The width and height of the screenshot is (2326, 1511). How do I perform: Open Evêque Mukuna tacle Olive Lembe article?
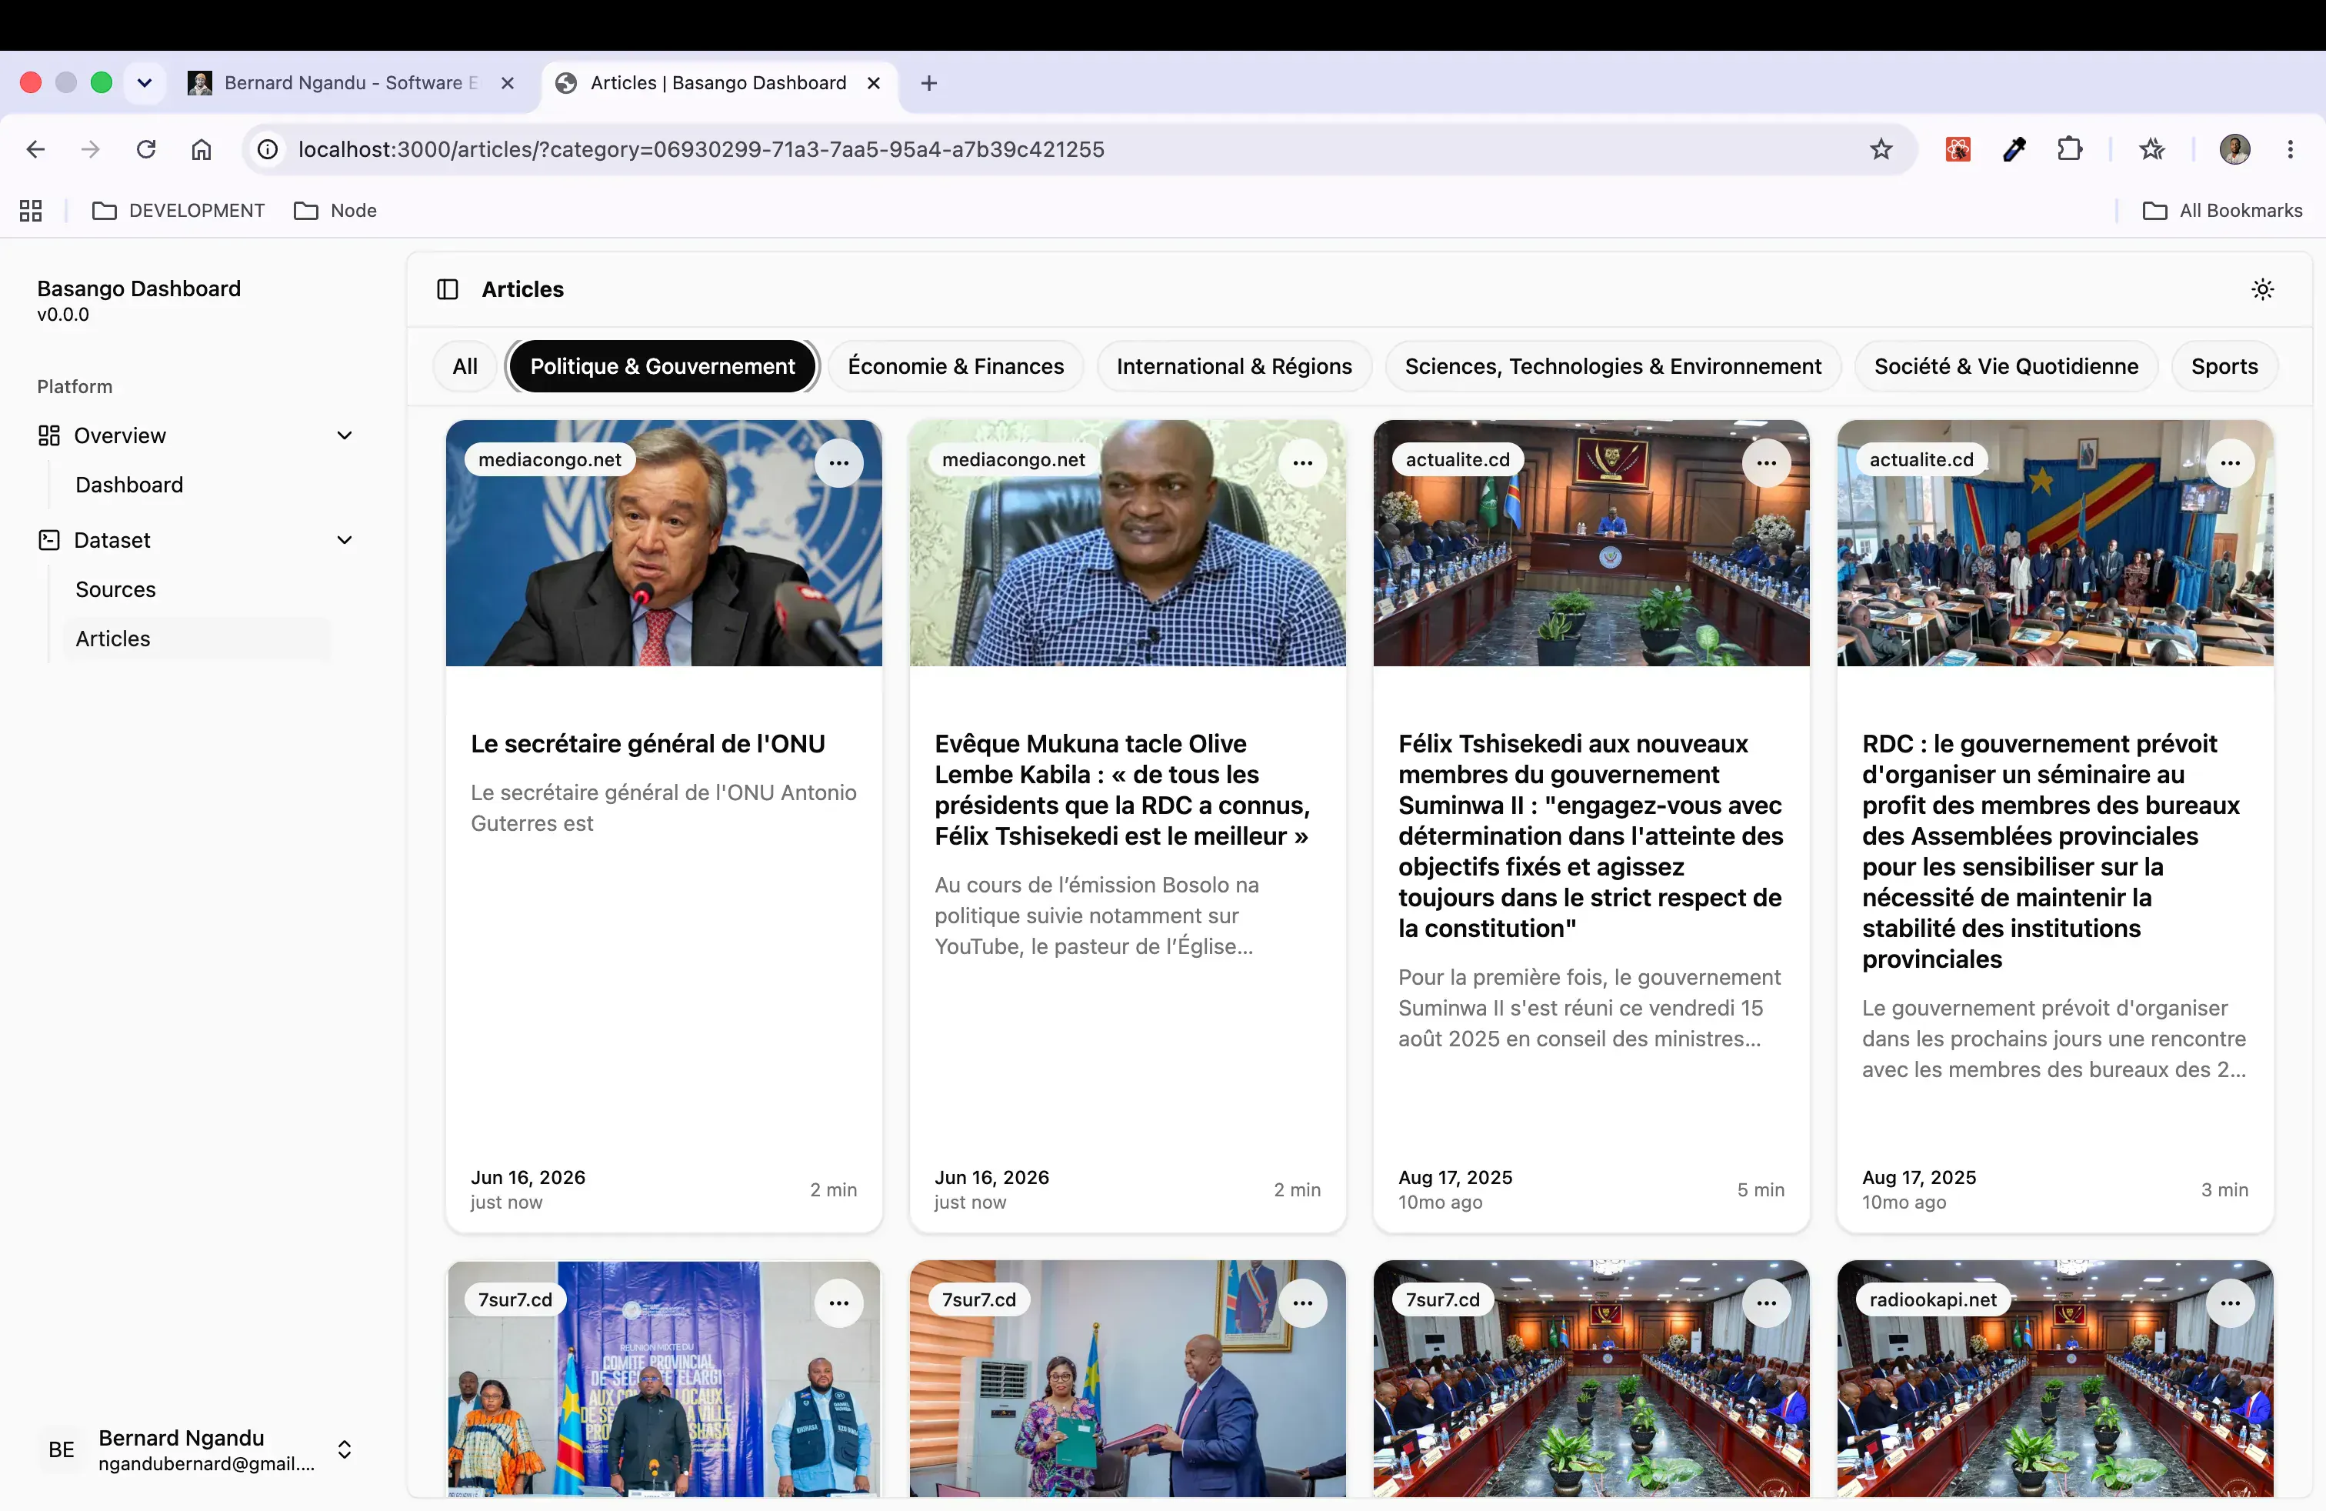(x=1122, y=789)
